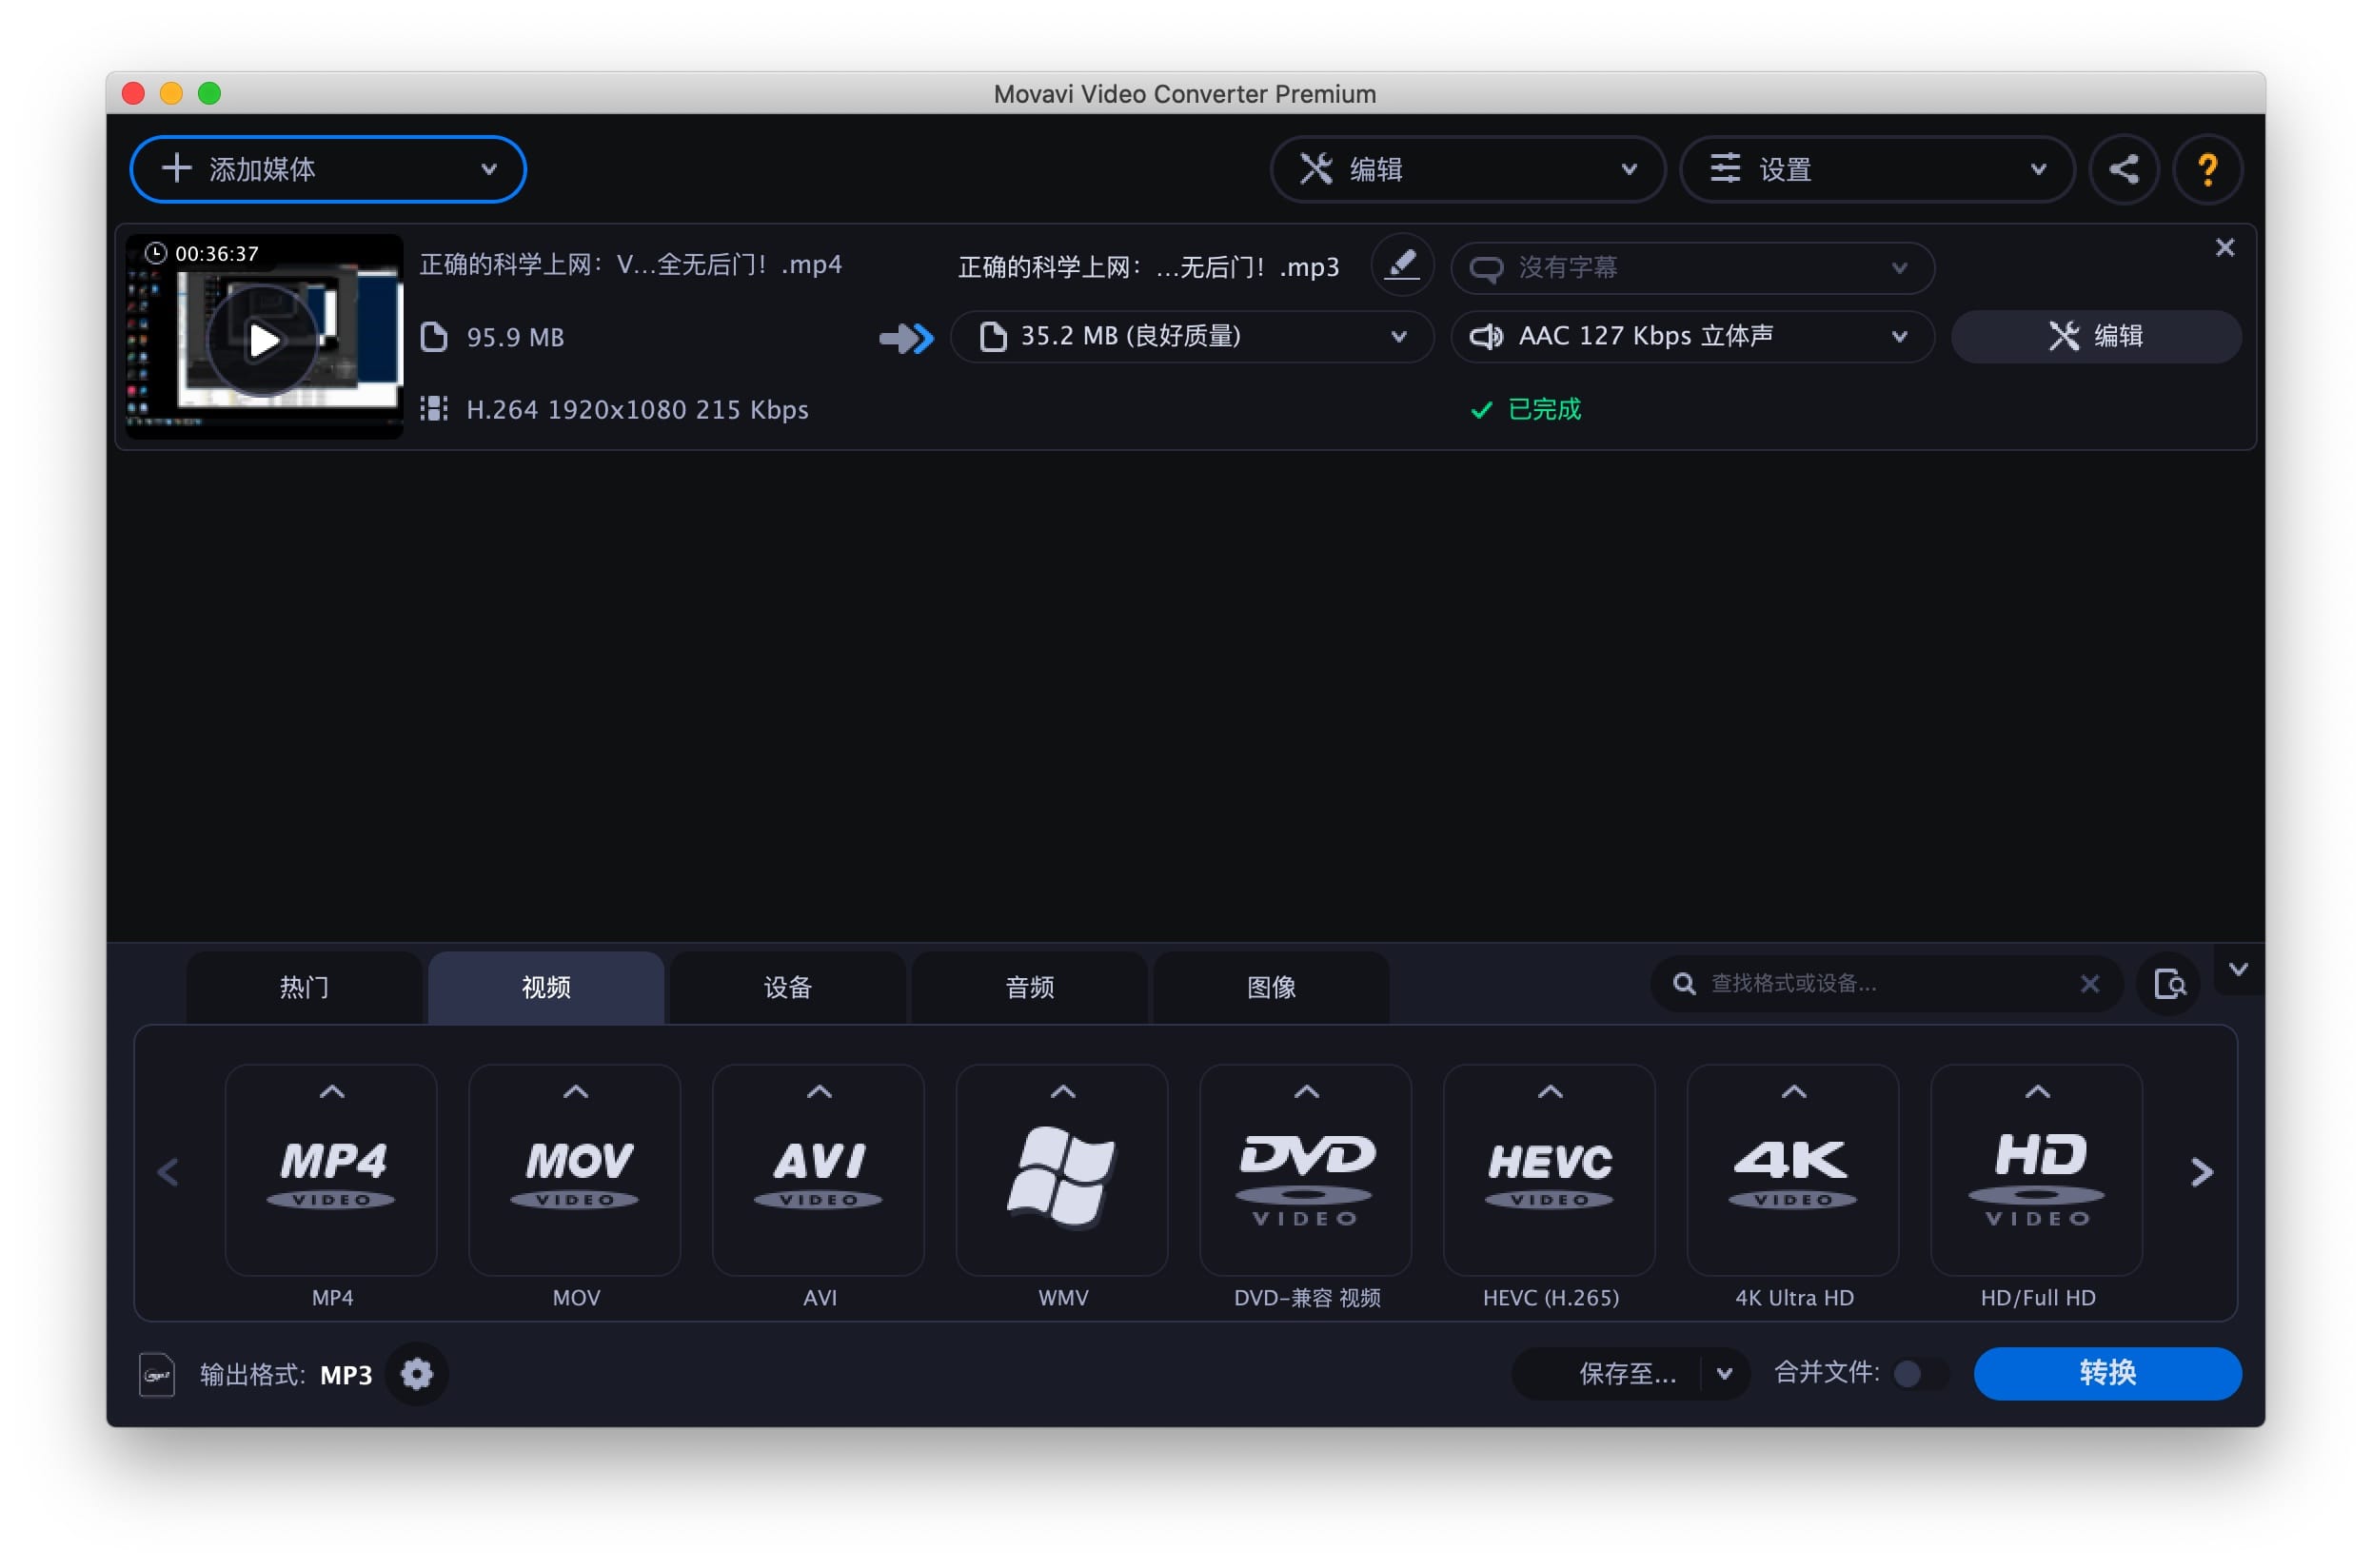Image resolution: width=2372 pixels, height=1568 pixels.
Task: Select the HD/Full HD format icon
Action: 2037,1170
